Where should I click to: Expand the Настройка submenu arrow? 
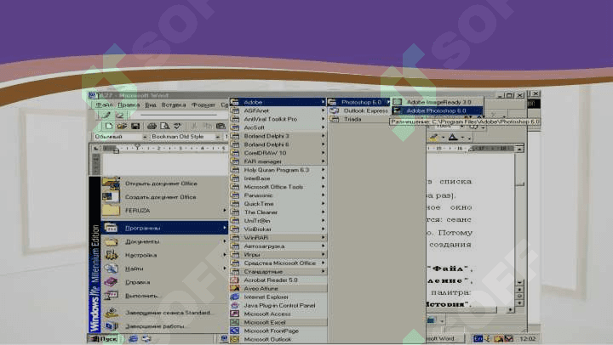point(225,255)
